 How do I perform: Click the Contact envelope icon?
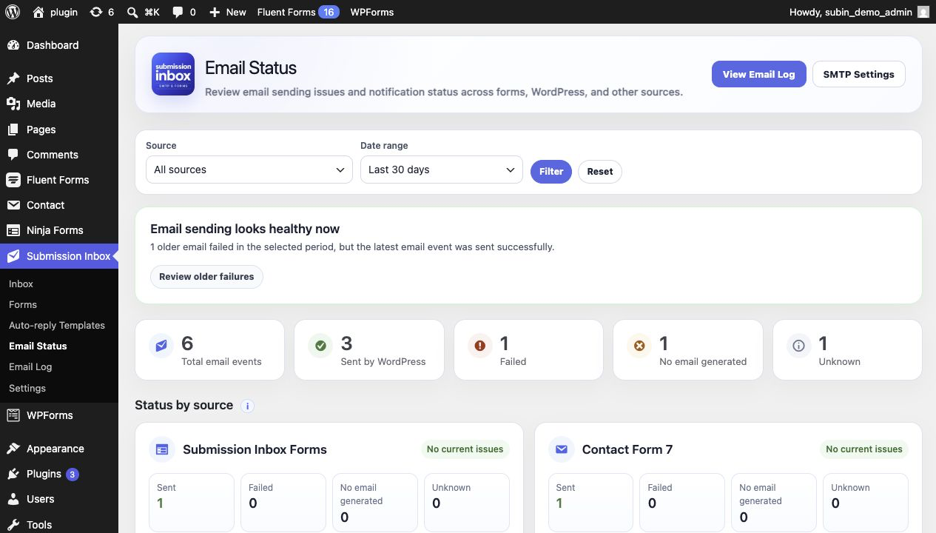tap(13, 205)
